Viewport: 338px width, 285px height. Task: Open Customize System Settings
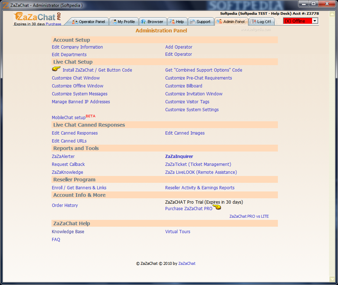192,110
